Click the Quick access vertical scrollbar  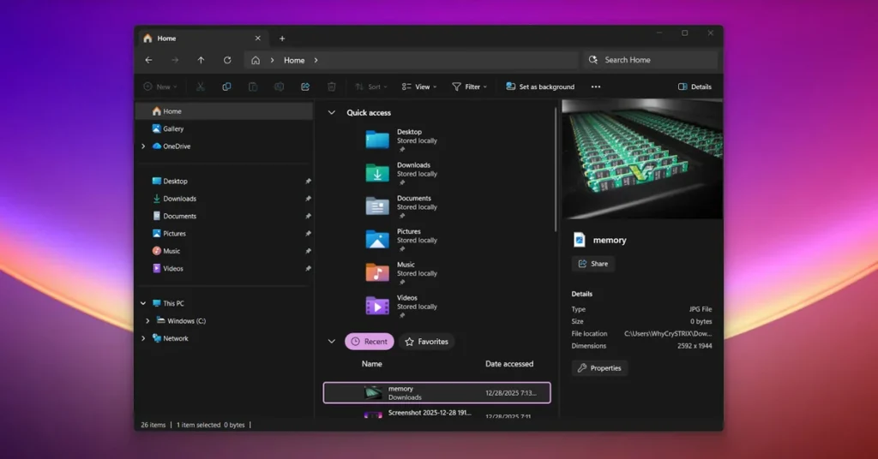pos(556,170)
